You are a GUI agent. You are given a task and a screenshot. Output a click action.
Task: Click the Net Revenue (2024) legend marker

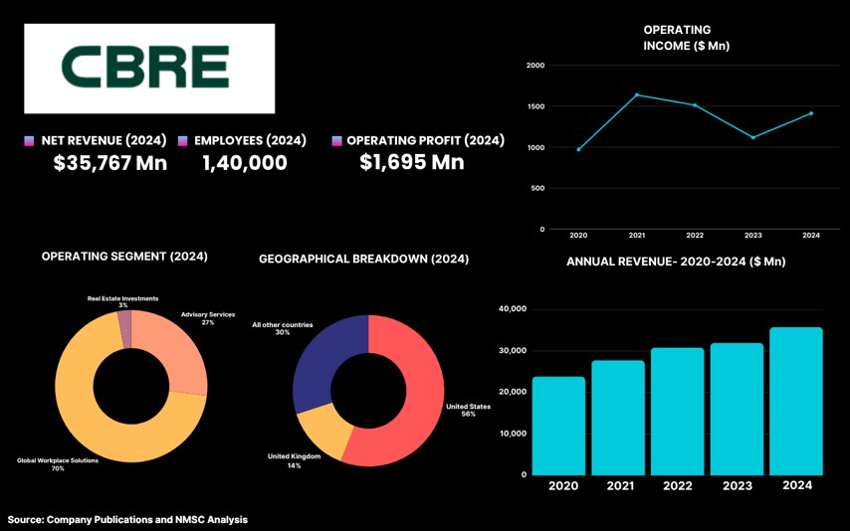point(29,141)
